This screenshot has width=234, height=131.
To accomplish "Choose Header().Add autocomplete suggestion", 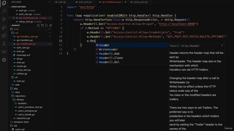I will 132,53.
